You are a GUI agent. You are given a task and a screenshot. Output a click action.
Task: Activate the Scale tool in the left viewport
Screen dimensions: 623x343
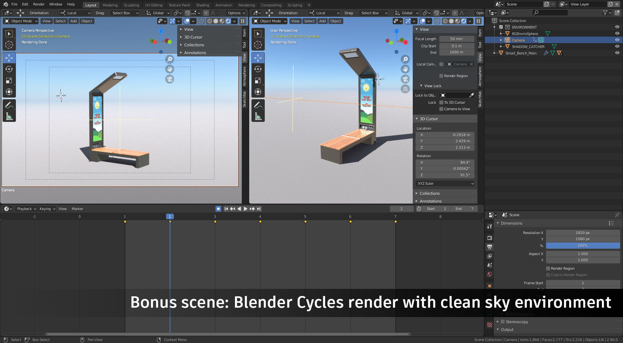click(9, 80)
